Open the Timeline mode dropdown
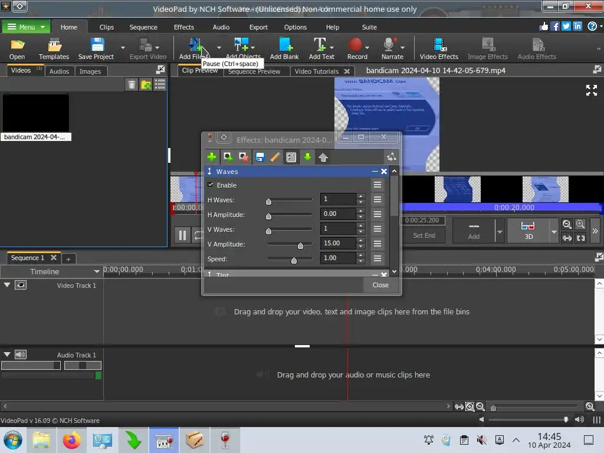 [96, 271]
